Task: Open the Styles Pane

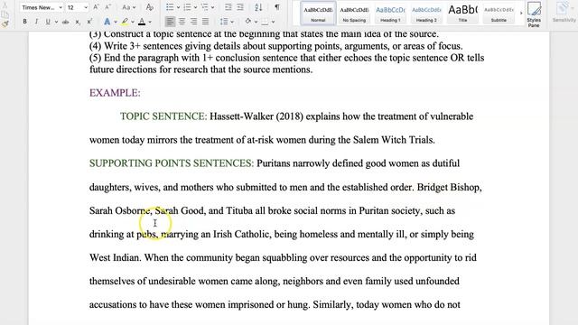Action: point(534,14)
